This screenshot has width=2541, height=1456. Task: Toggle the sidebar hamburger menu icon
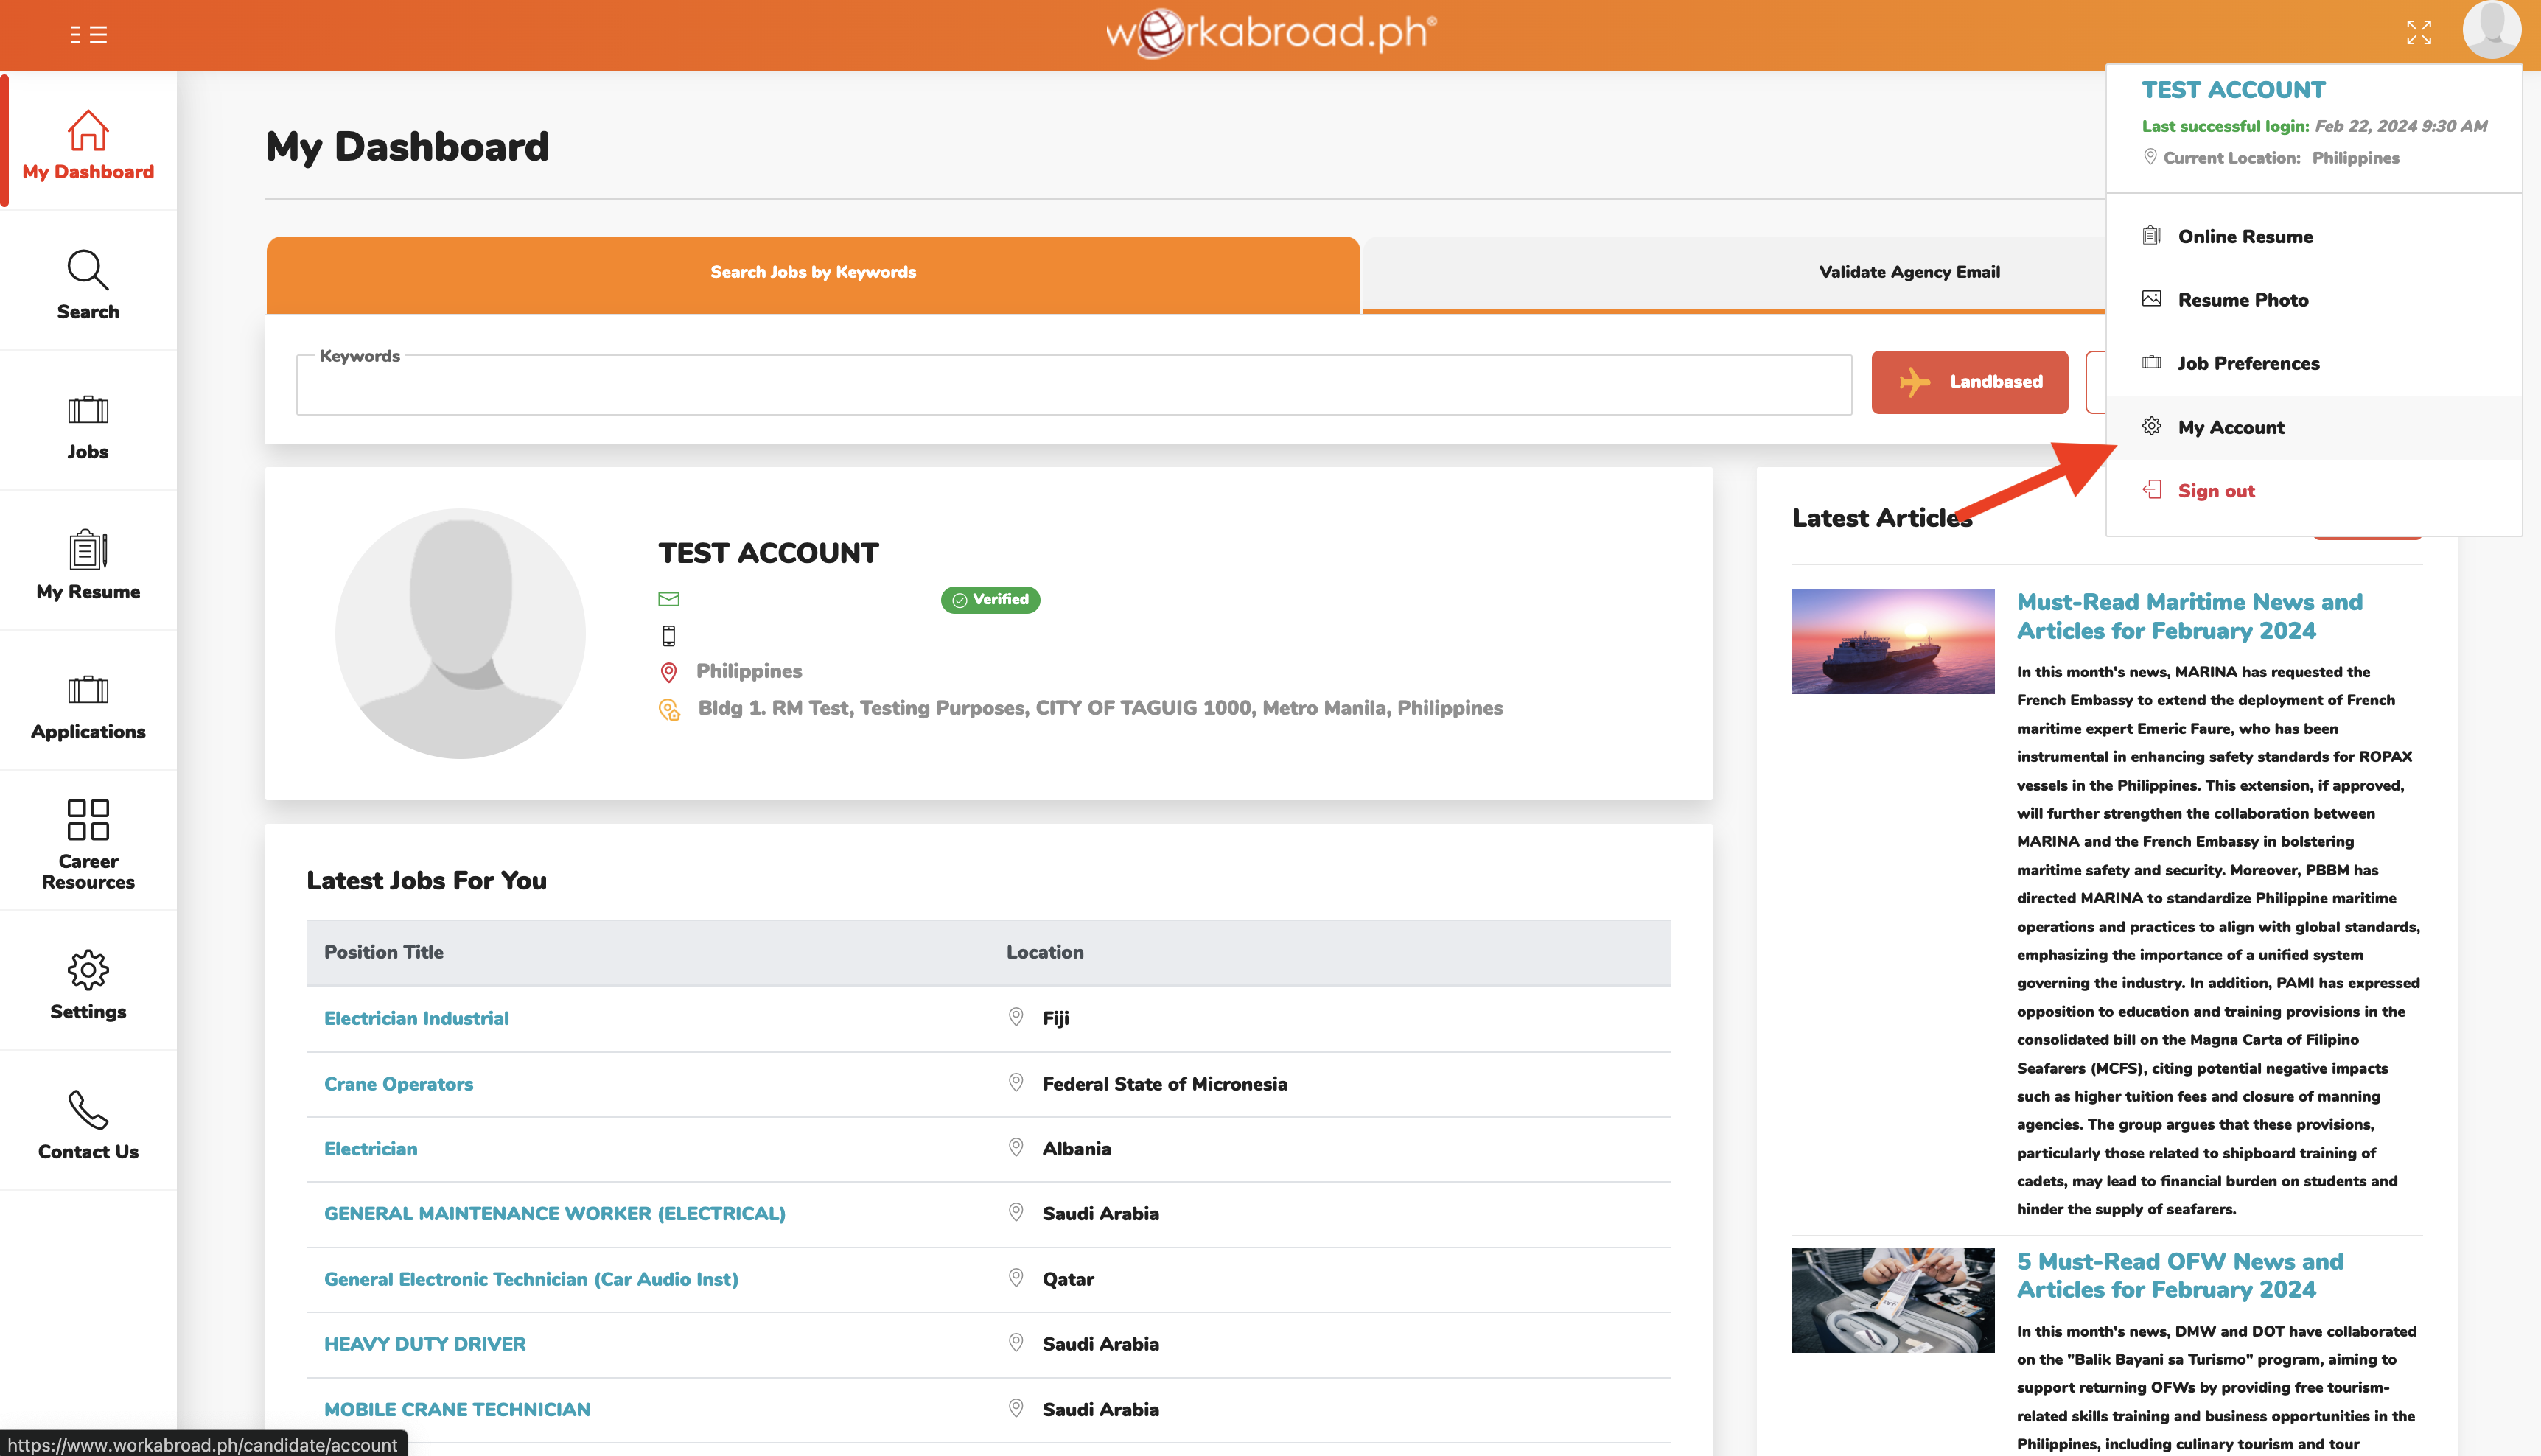[88, 35]
